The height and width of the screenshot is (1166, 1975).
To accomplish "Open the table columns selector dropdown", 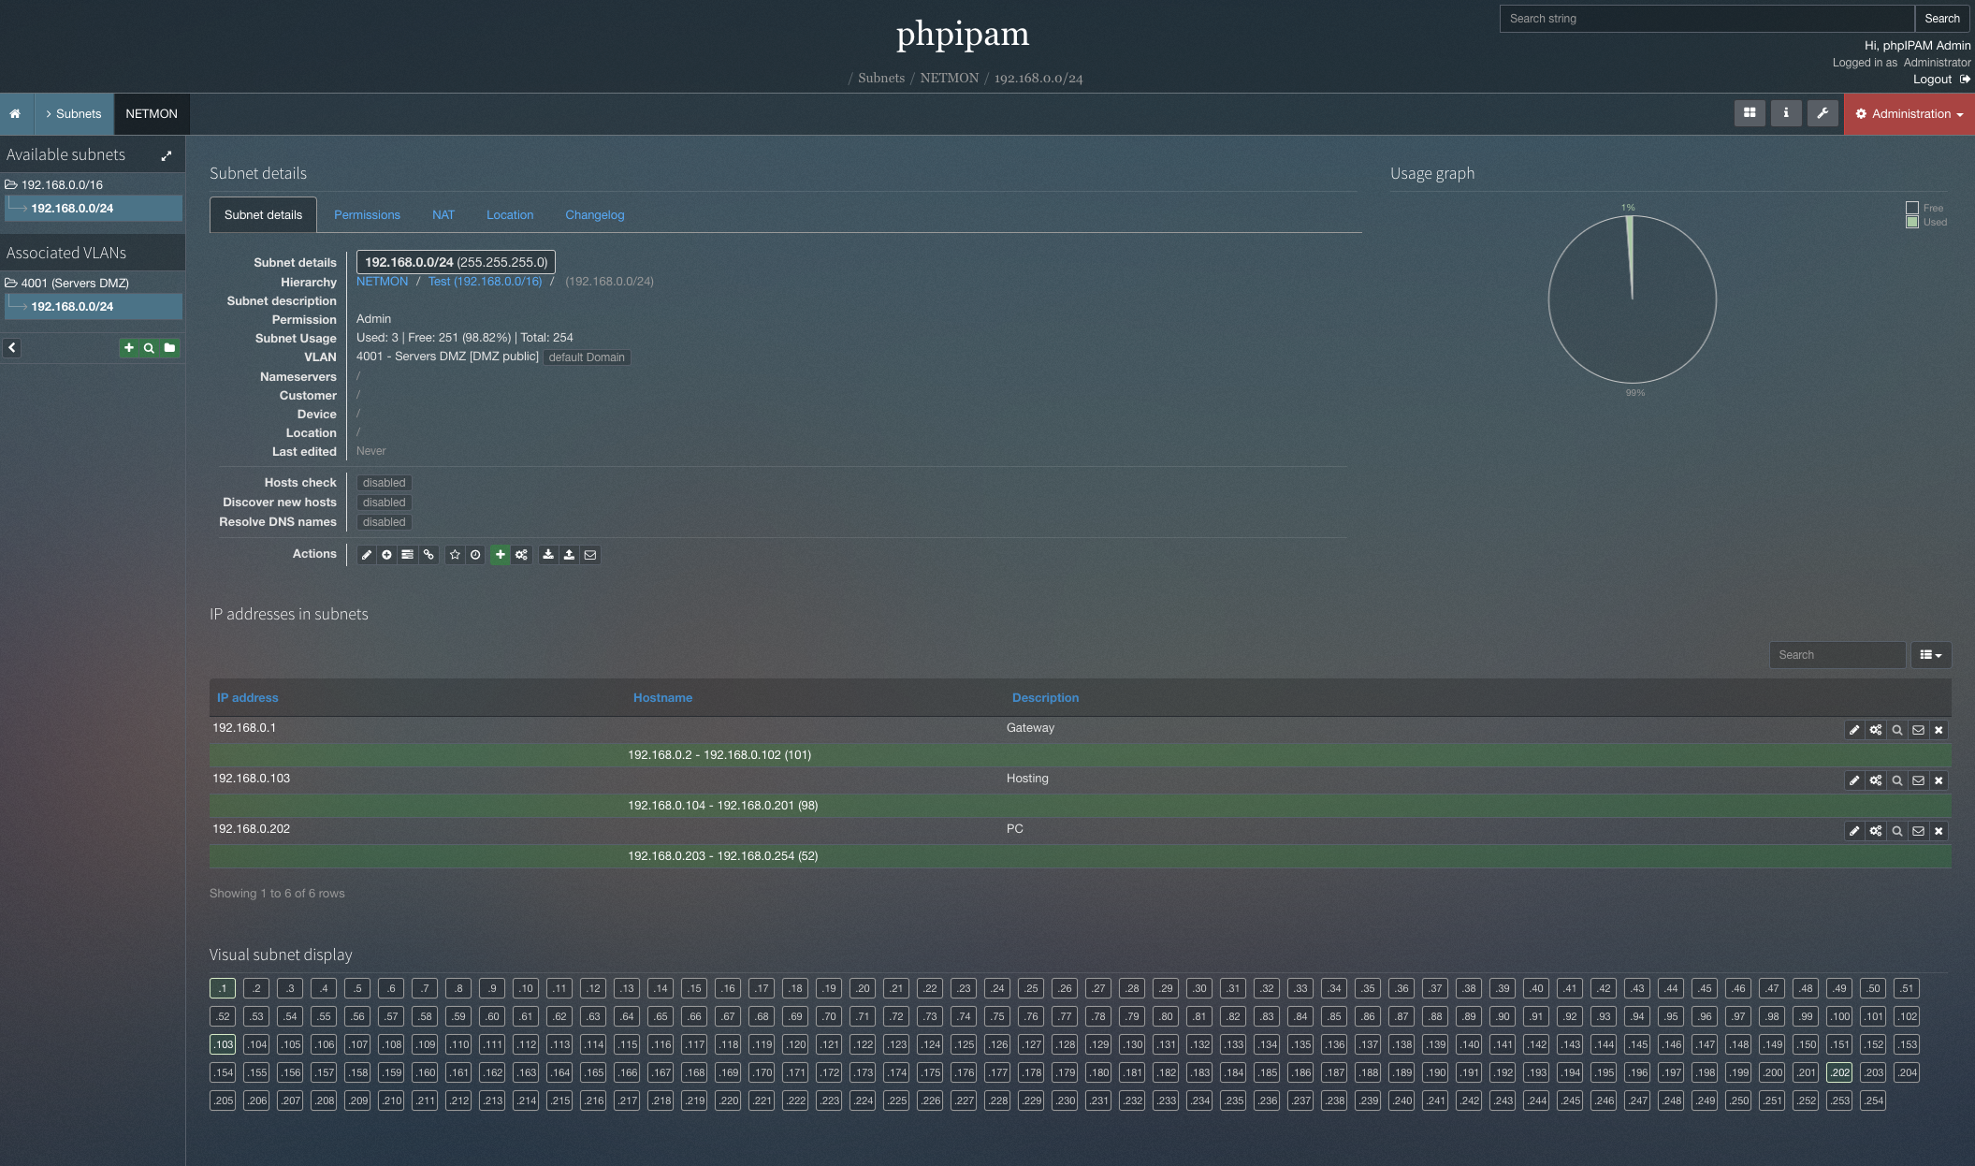I will 1931,655.
